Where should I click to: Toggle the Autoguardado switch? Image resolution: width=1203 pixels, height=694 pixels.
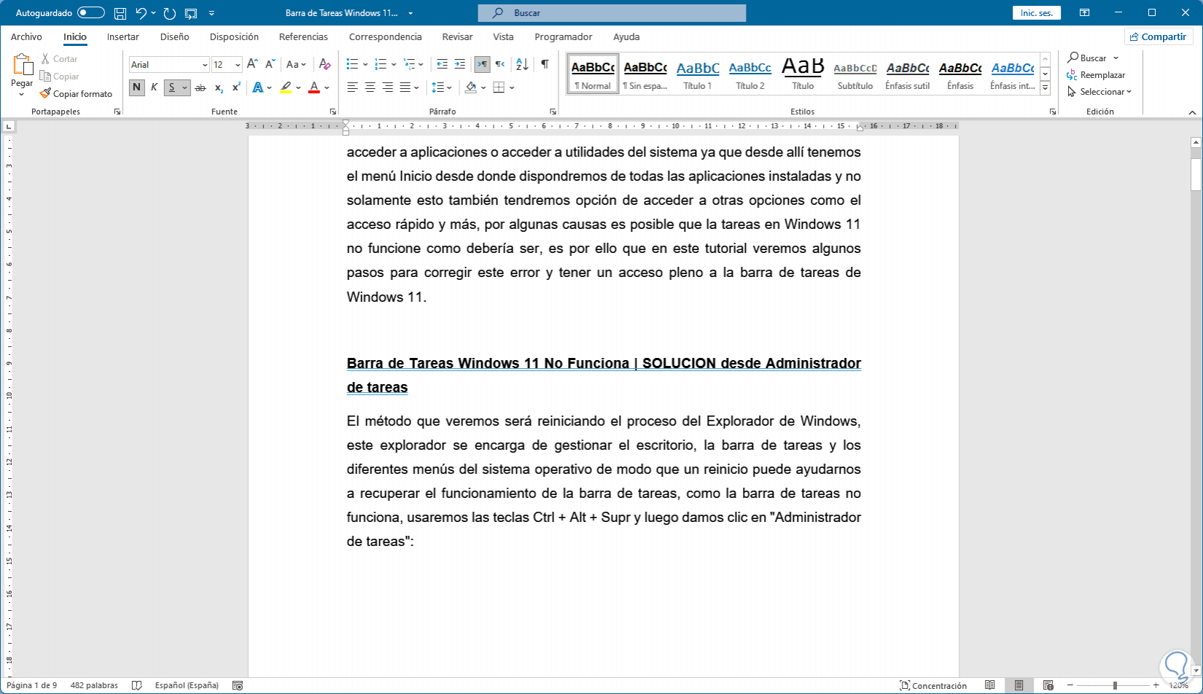[x=91, y=13]
